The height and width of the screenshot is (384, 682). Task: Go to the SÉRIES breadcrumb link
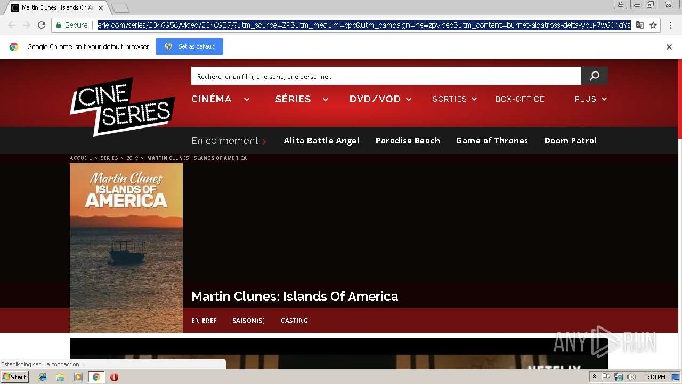point(109,158)
